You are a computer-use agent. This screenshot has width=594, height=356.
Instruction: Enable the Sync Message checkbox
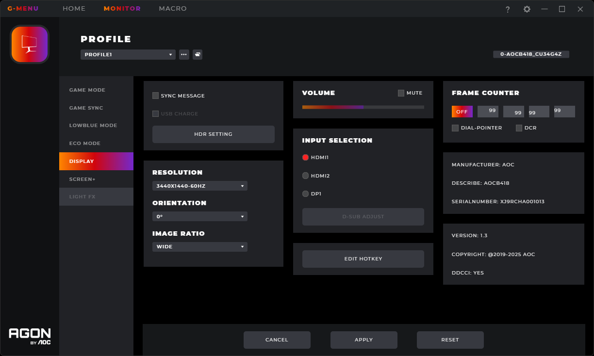(x=155, y=96)
